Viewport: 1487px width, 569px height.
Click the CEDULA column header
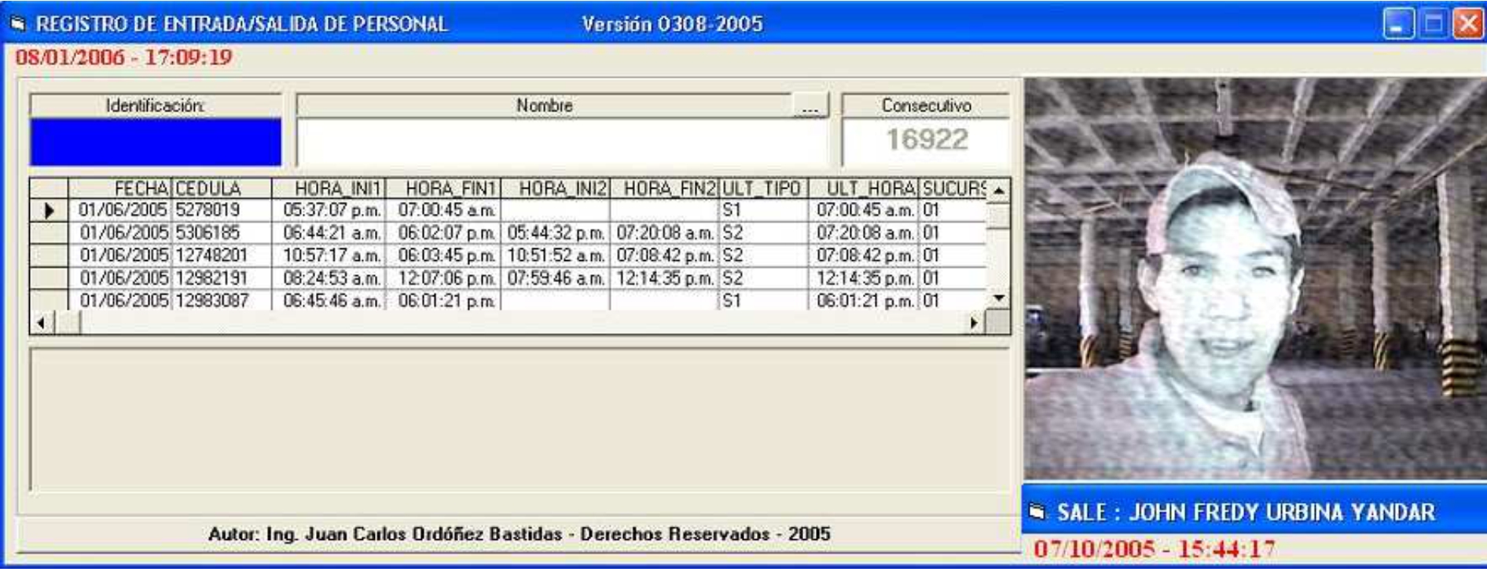[x=221, y=189]
